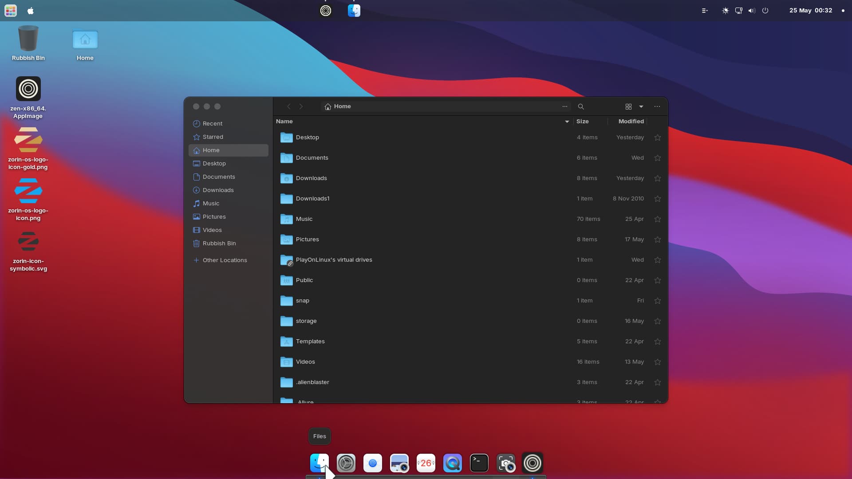Toggle the sort direction arrow in header
852x479 pixels.
coord(567,122)
